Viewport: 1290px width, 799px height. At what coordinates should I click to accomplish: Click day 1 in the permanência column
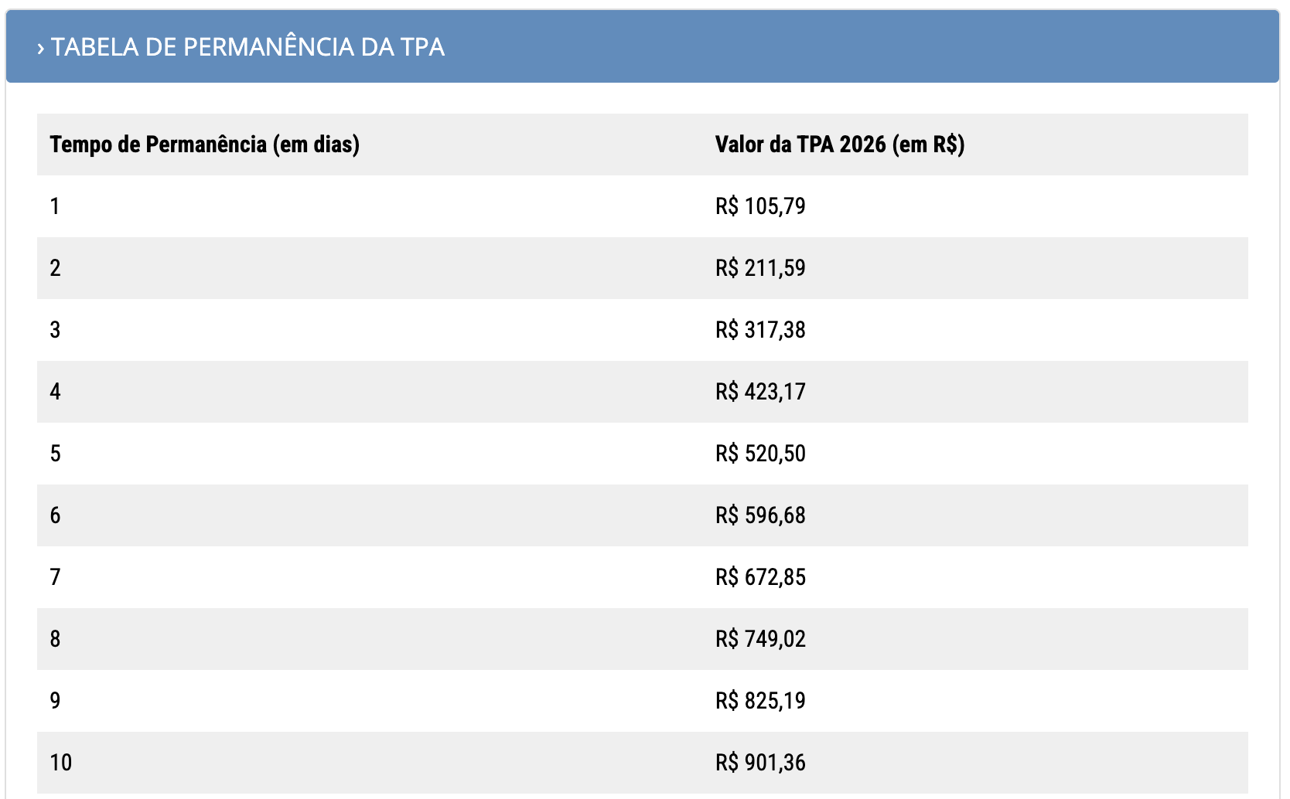click(x=55, y=206)
